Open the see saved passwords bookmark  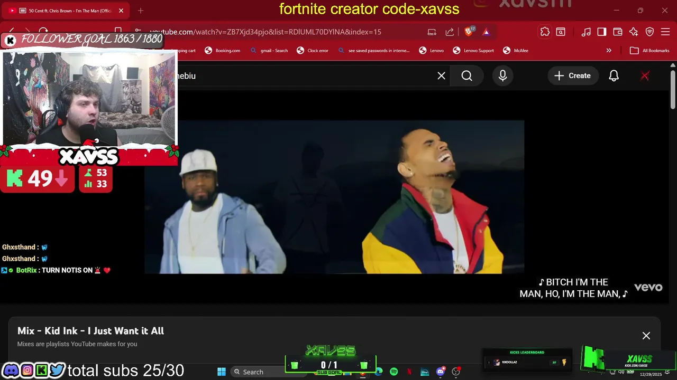pyautogui.click(x=374, y=51)
